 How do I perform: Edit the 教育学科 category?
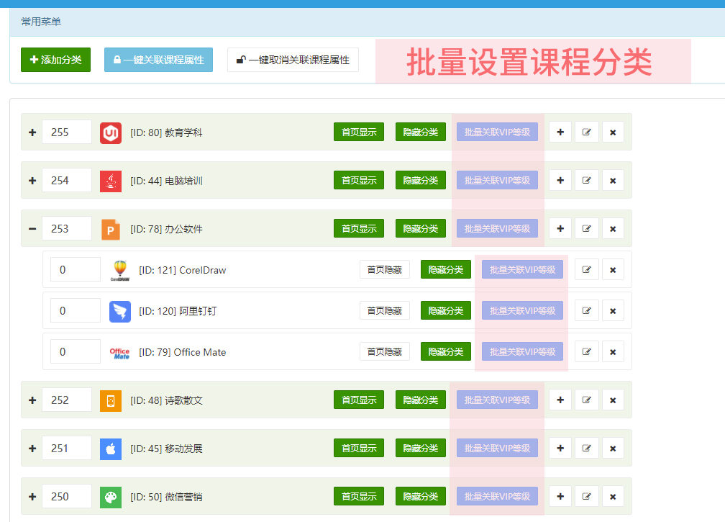587,132
